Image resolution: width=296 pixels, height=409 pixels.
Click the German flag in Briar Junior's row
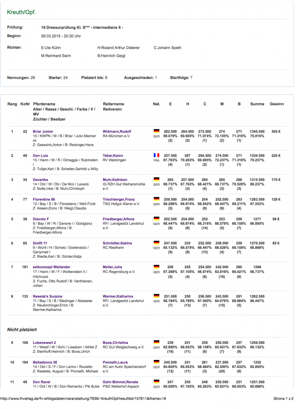point(156,131)
